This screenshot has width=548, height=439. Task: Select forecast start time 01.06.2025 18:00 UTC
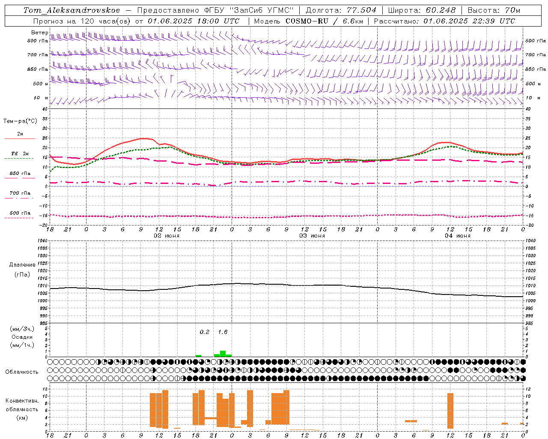[193, 21]
